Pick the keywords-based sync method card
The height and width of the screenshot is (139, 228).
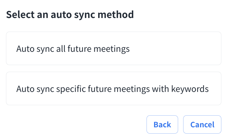click(113, 88)
